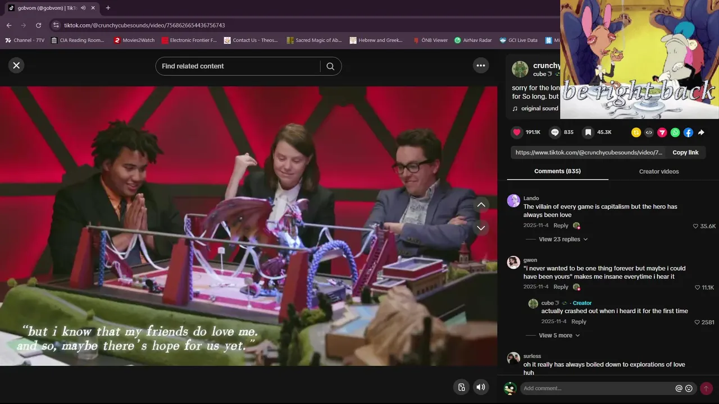Click the video player to pause
Viewport: 719px width, 404px height.
(248, 226)
